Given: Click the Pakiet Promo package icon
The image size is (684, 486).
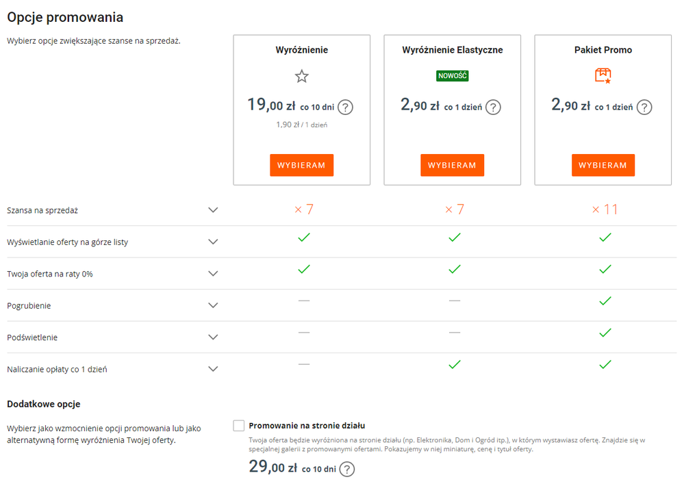Looking at the screenshot, I should [x=603, y=76].
